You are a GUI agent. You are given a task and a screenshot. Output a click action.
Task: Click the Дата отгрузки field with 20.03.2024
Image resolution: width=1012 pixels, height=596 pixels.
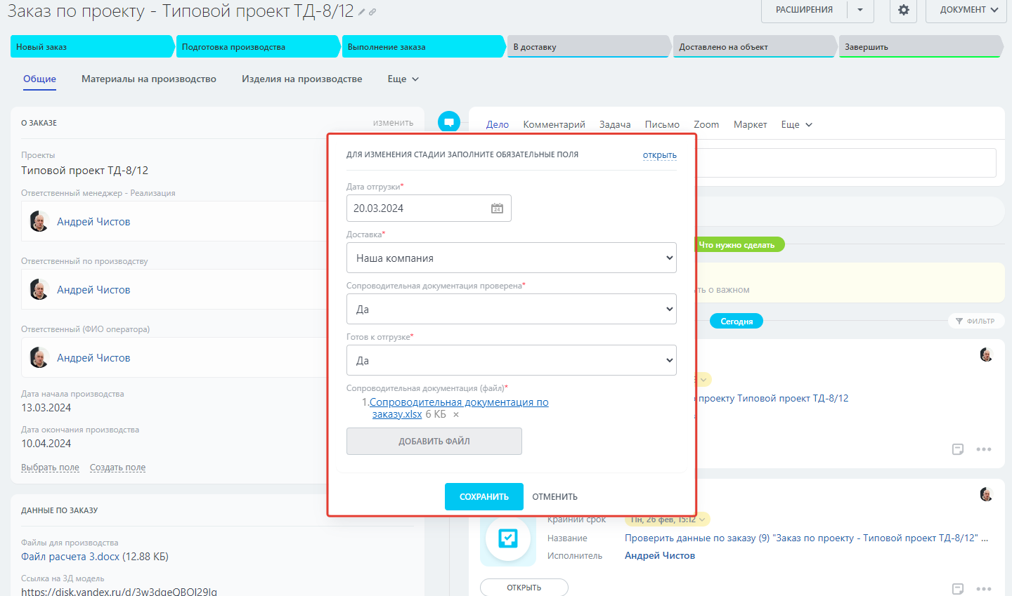429,208
